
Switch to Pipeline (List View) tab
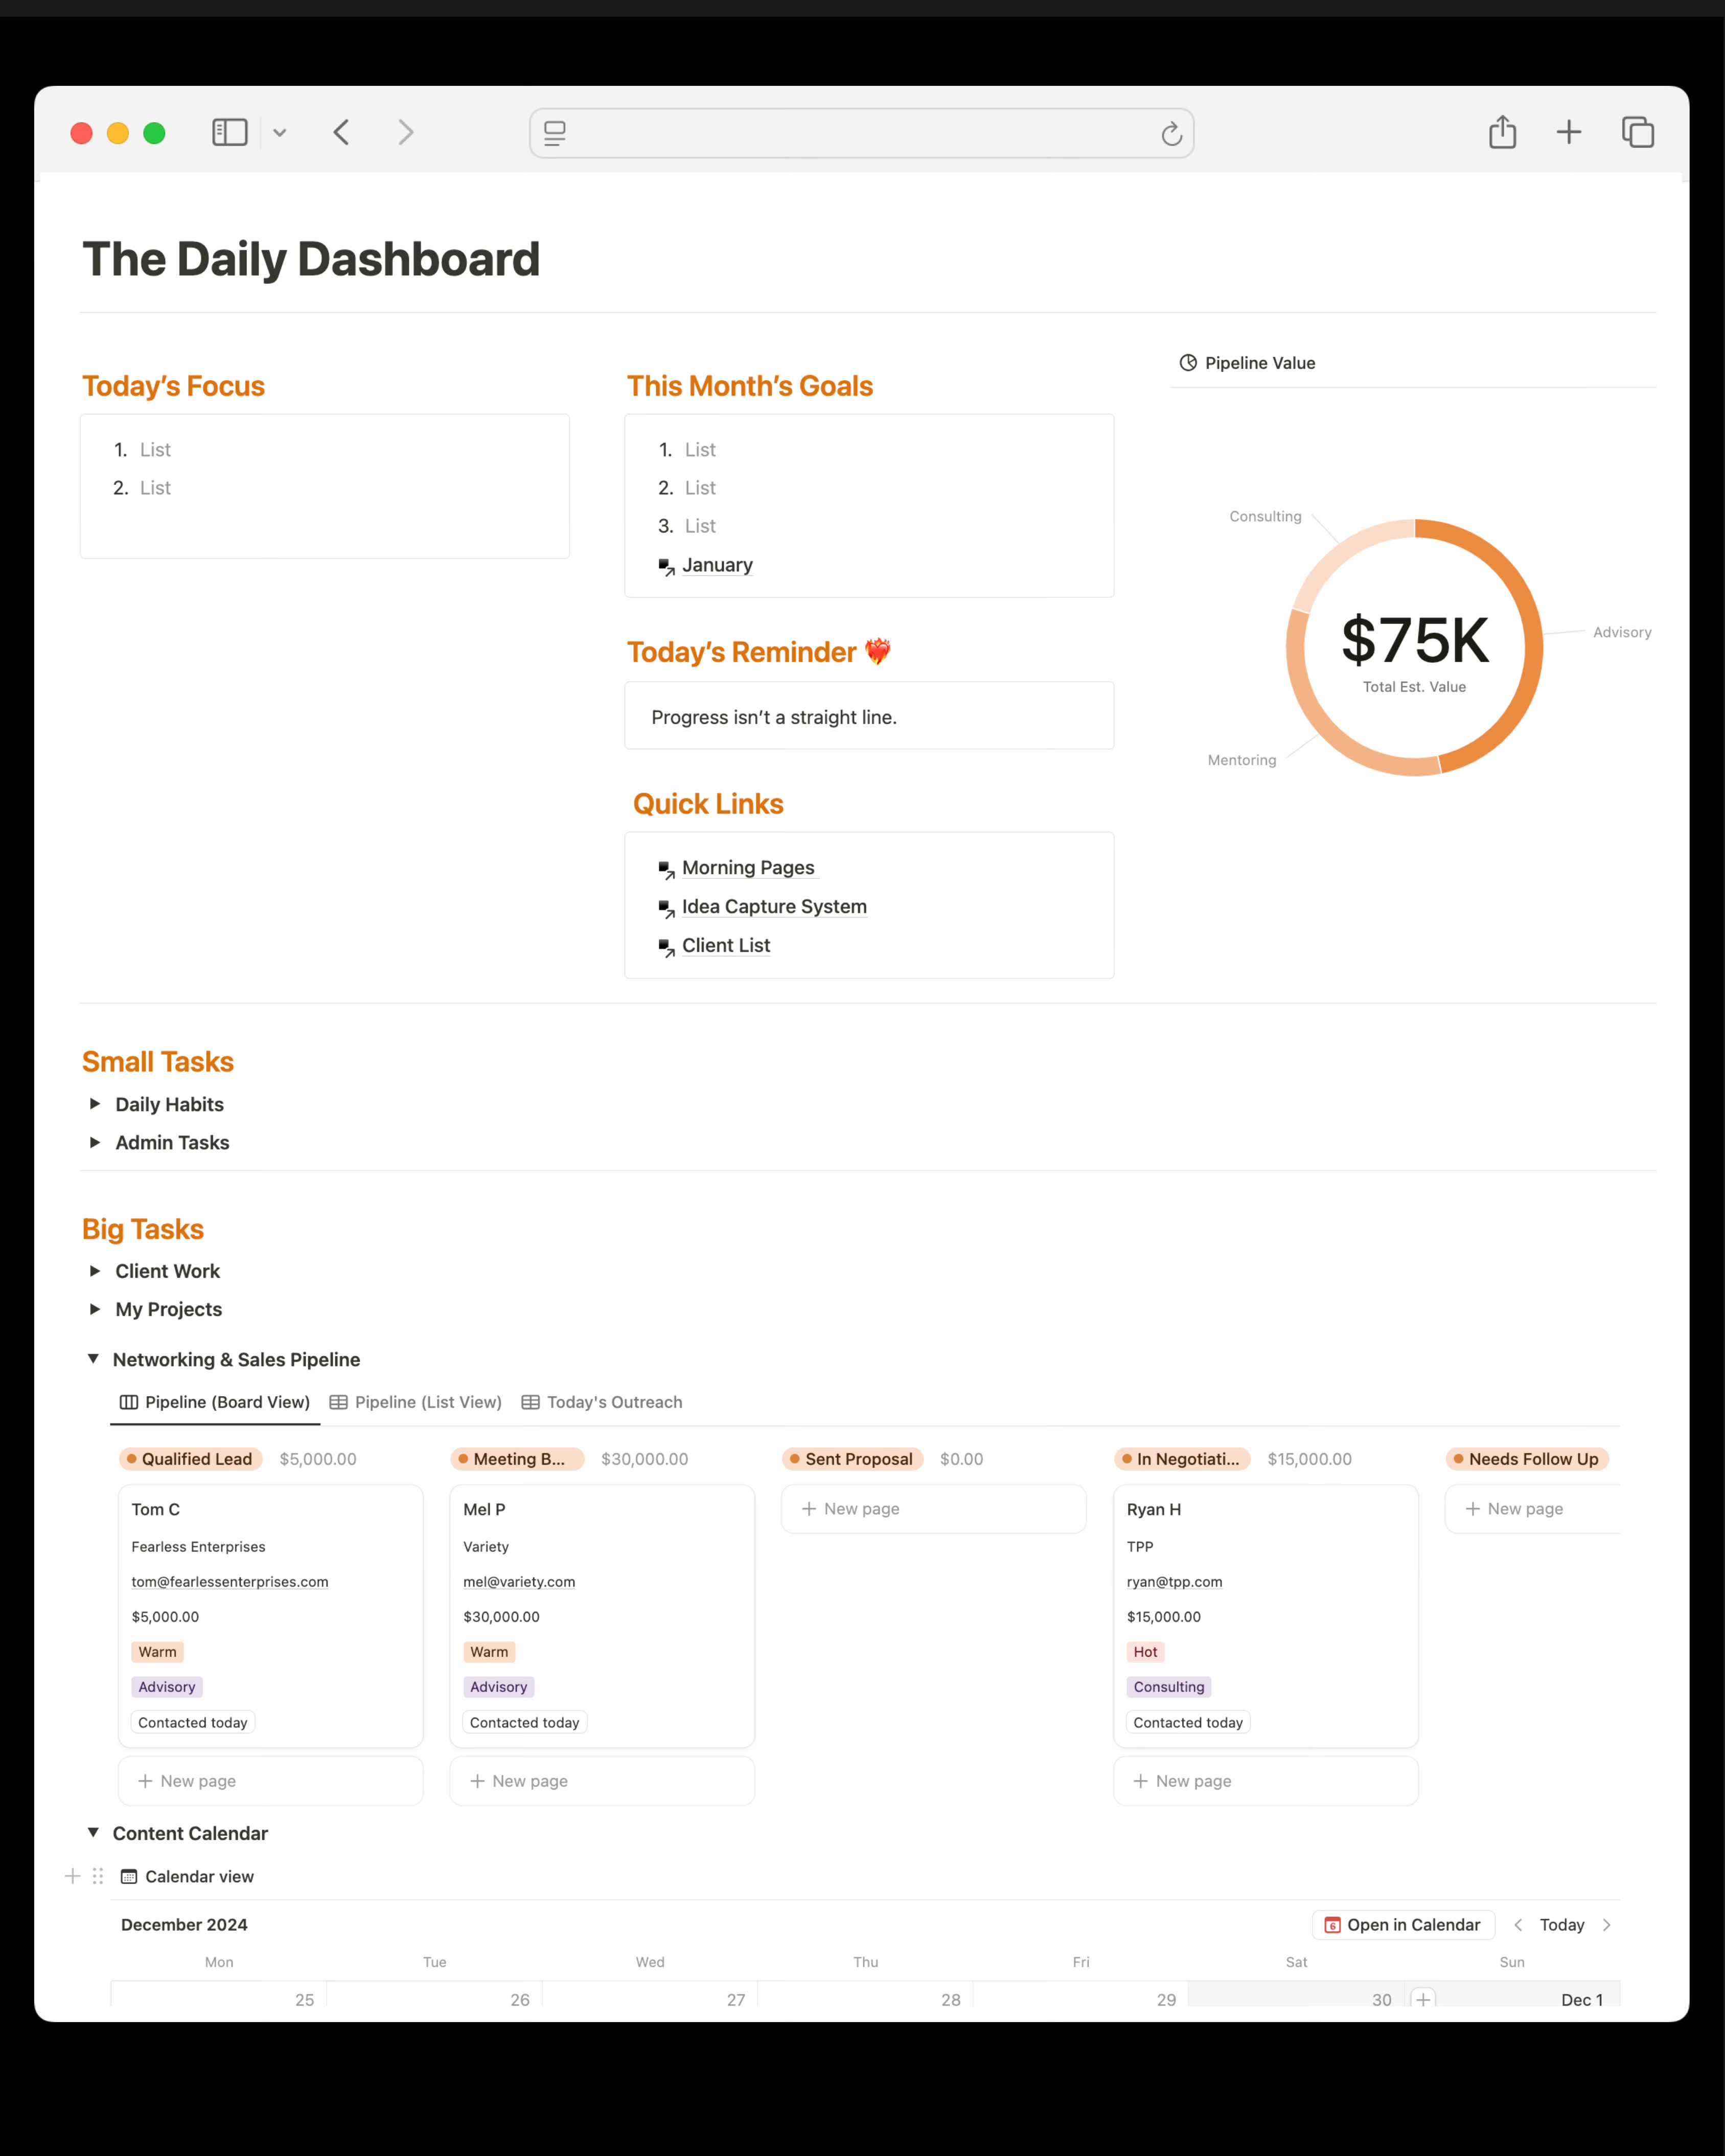(x=416, y=1402)
